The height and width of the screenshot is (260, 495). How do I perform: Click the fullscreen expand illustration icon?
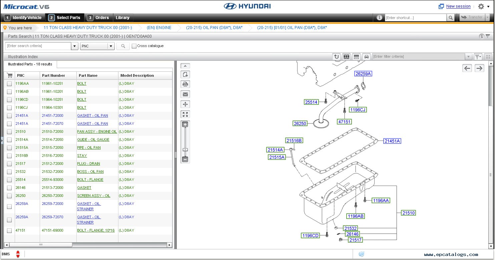coord(185,114)
